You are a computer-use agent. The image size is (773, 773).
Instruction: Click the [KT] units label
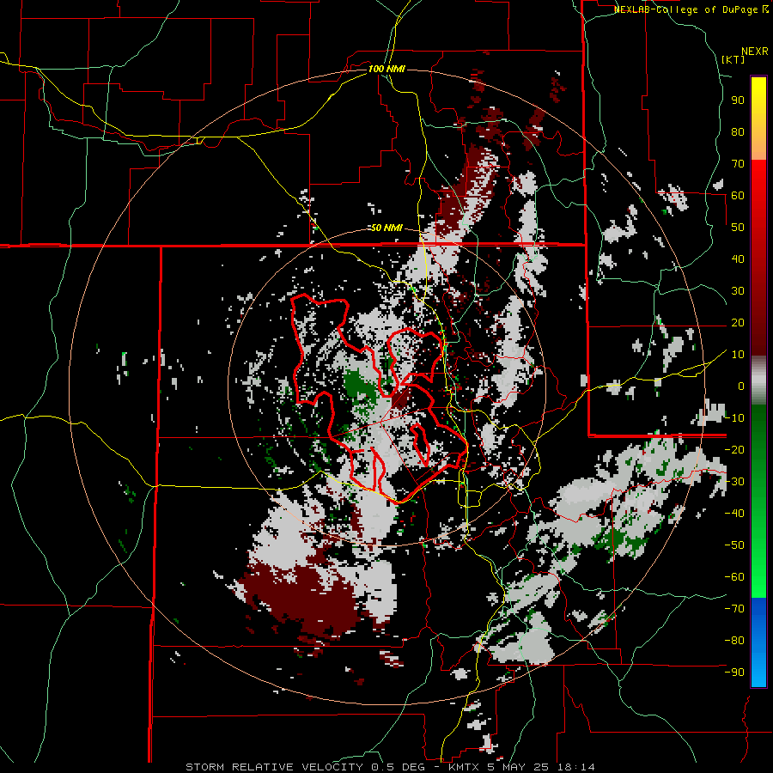pos(733,59)
